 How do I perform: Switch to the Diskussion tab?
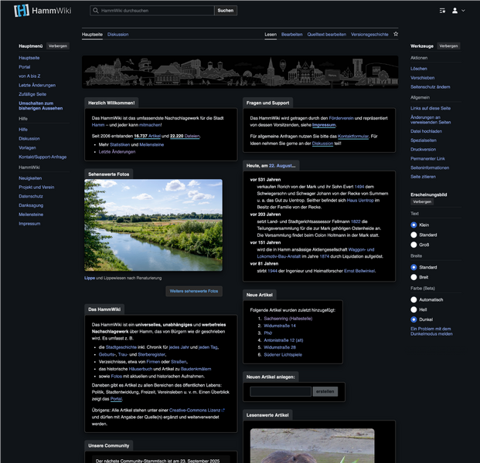pos(117,35)
